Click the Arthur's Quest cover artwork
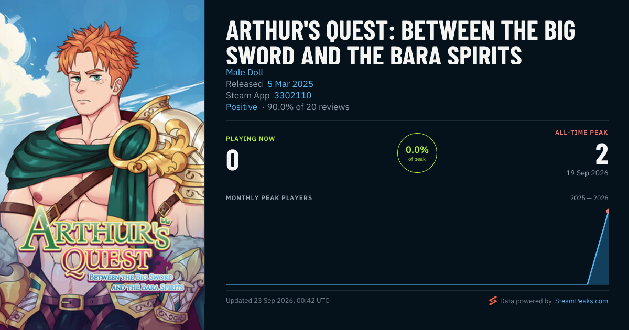Viewport: 629px width, 330px height. 102,165
